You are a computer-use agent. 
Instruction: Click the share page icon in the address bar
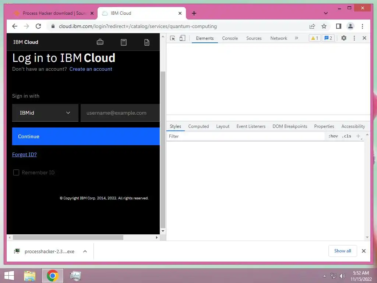(312, 26)
